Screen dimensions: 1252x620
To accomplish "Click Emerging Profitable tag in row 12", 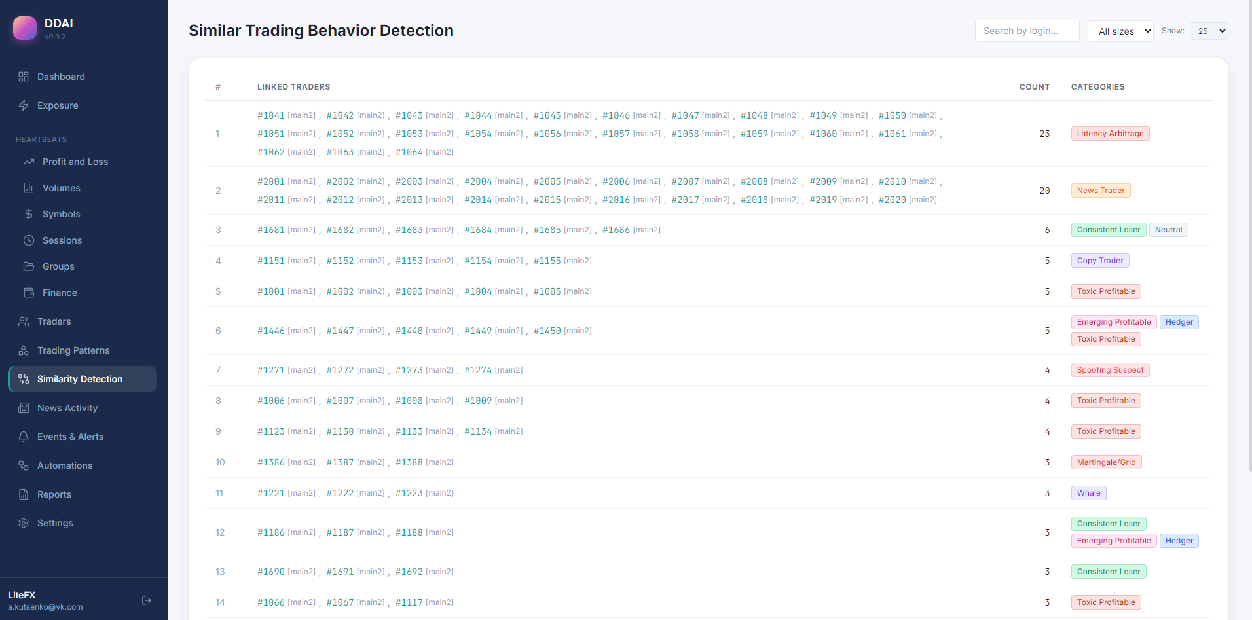I will click(1113, 541).
